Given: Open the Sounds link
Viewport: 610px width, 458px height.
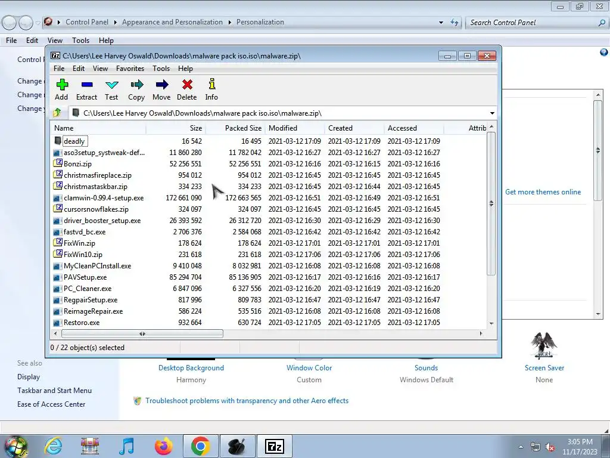Looking at the screenshot, I should coord(426,368).
